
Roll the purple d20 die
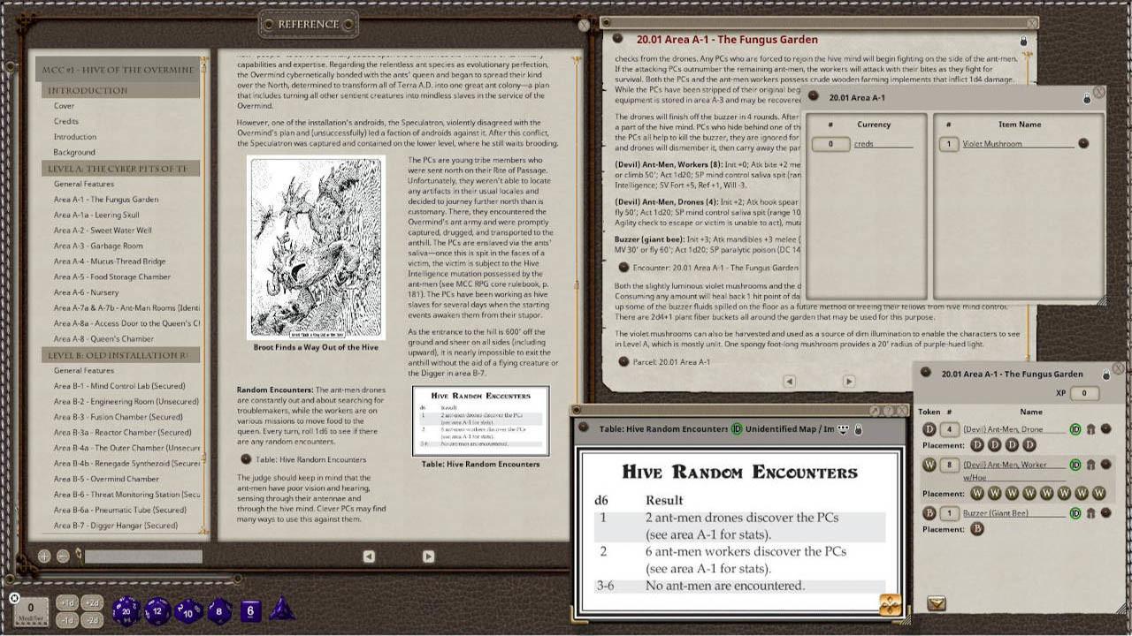(x=126, y=612)
